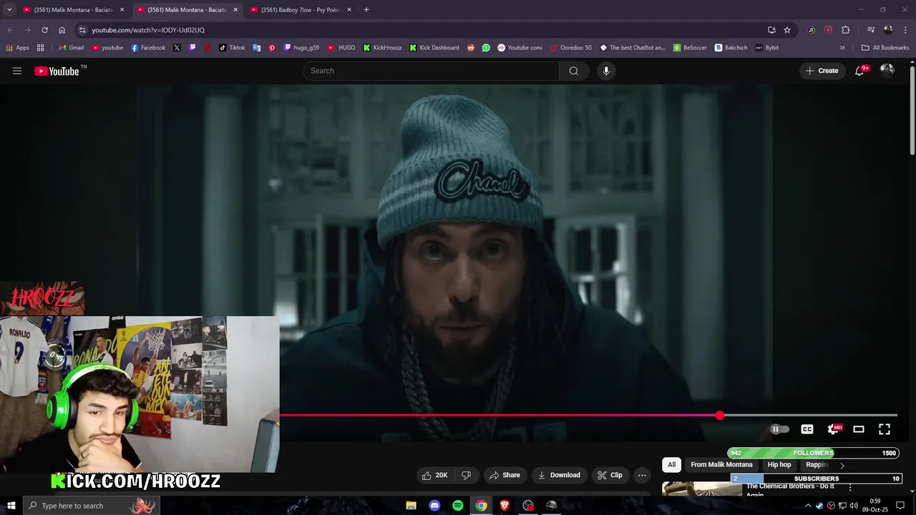Open Tiktok bookmark
916x515 pixels.
click(x=232, y=48)
